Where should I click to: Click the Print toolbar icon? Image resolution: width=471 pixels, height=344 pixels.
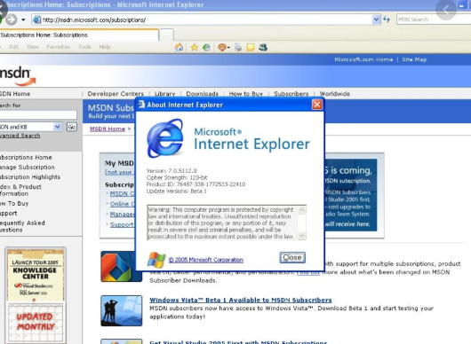tap(238, 47)
